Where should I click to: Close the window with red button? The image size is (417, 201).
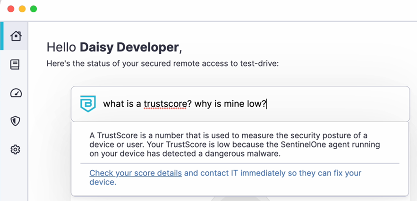point(11,9)
